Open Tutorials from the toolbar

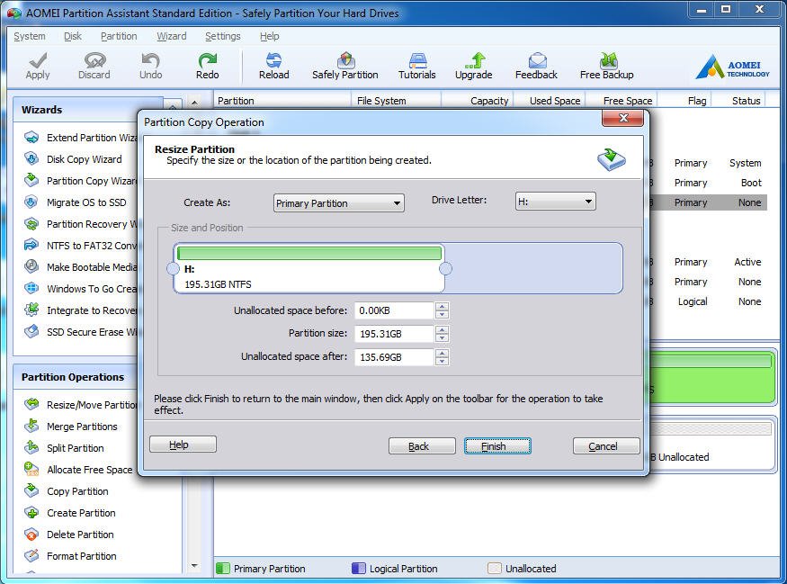coord(417,66)
